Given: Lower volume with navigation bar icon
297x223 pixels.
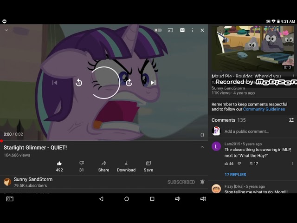Looking at the screenshot, I should point(177,199).
